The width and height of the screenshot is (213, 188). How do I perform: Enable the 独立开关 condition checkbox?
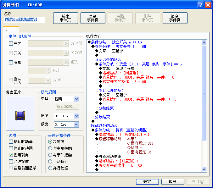[11, 80]
